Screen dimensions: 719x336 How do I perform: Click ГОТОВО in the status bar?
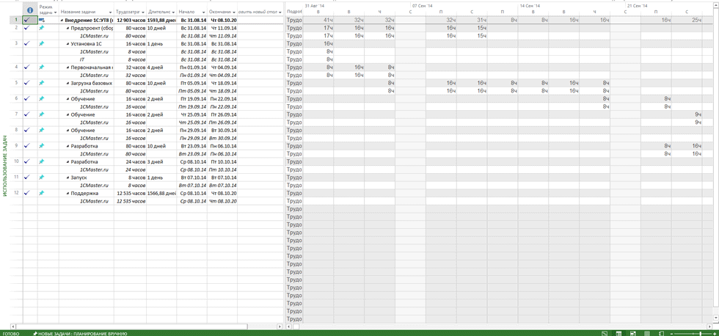click(x=10, y=334)
